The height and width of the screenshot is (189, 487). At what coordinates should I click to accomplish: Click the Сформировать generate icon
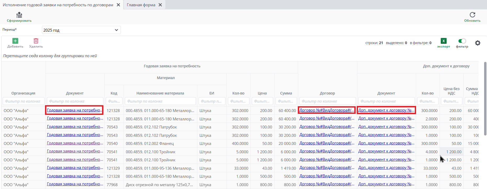pyautogui.click(x=19, y=15)
